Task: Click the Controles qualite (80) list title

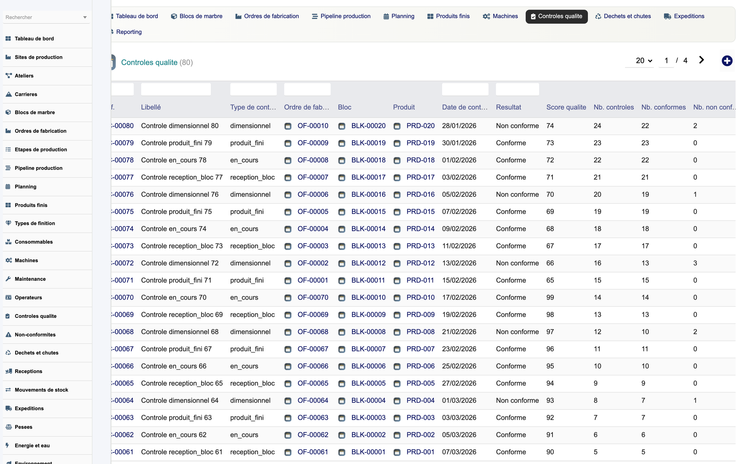Action: click(157, 62)
